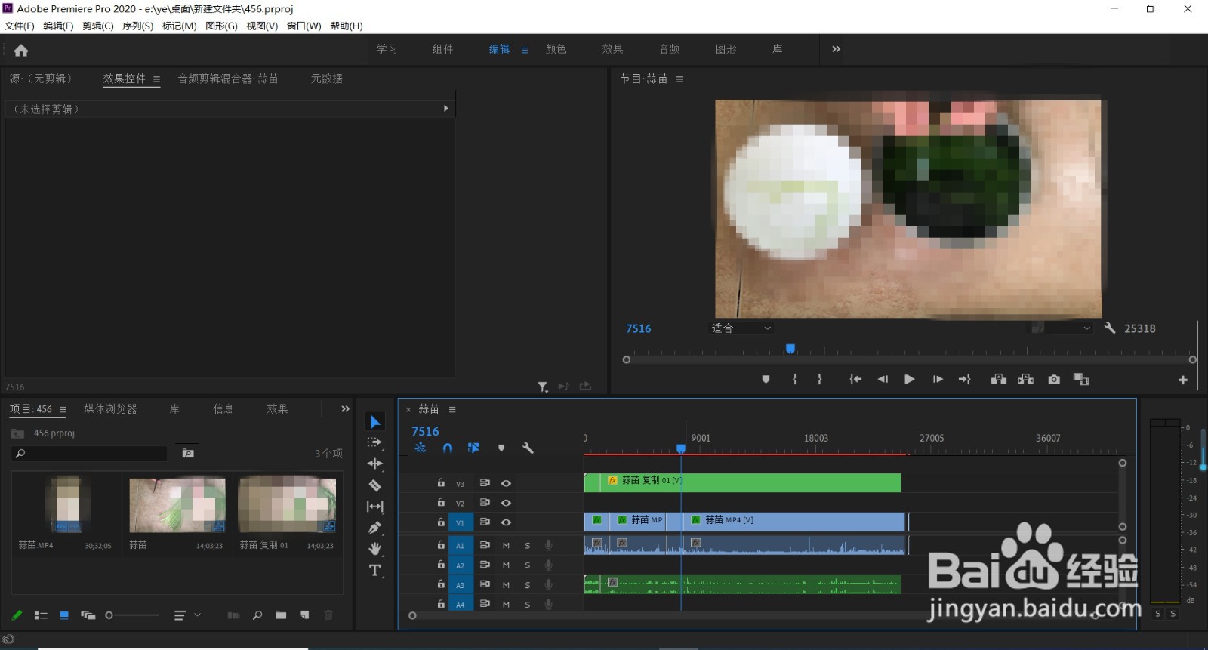Step back one frame in Program Monitor
This screenshot has height=650, width=1208.
[883, 379]
